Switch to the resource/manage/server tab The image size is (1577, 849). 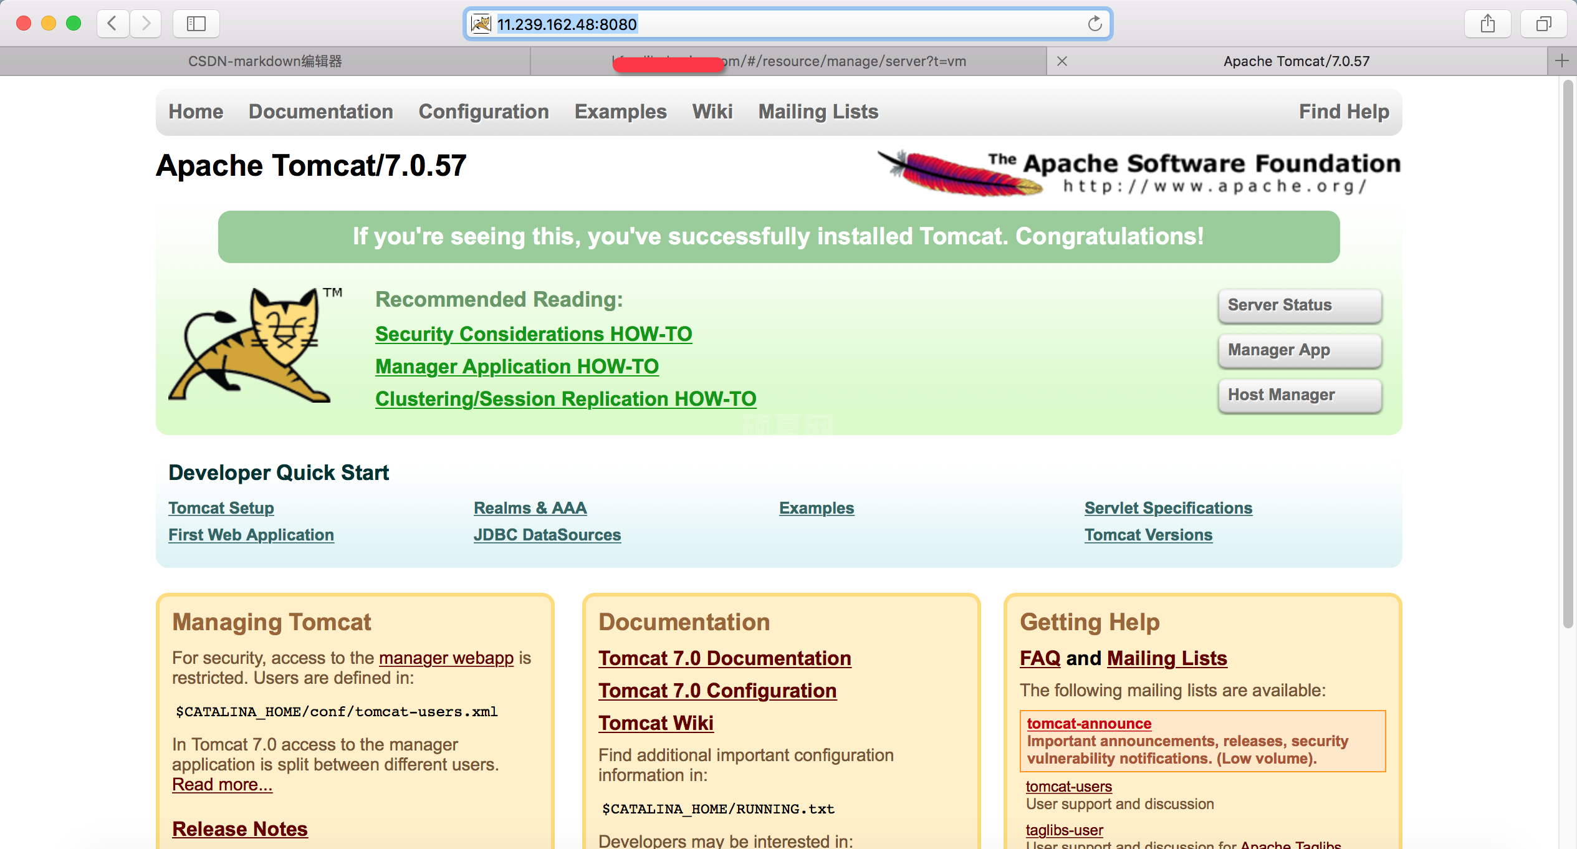(788, 61)
